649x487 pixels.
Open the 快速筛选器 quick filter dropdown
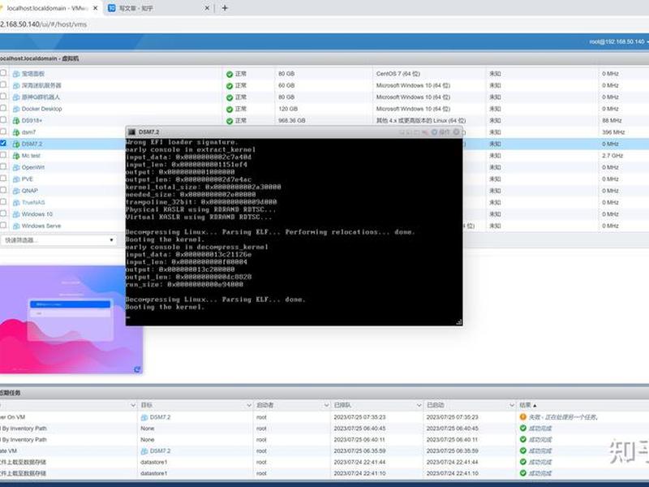58,240
